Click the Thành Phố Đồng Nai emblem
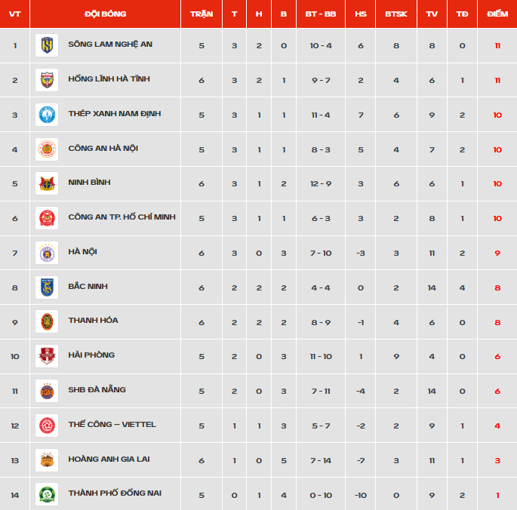 (47, 494)
